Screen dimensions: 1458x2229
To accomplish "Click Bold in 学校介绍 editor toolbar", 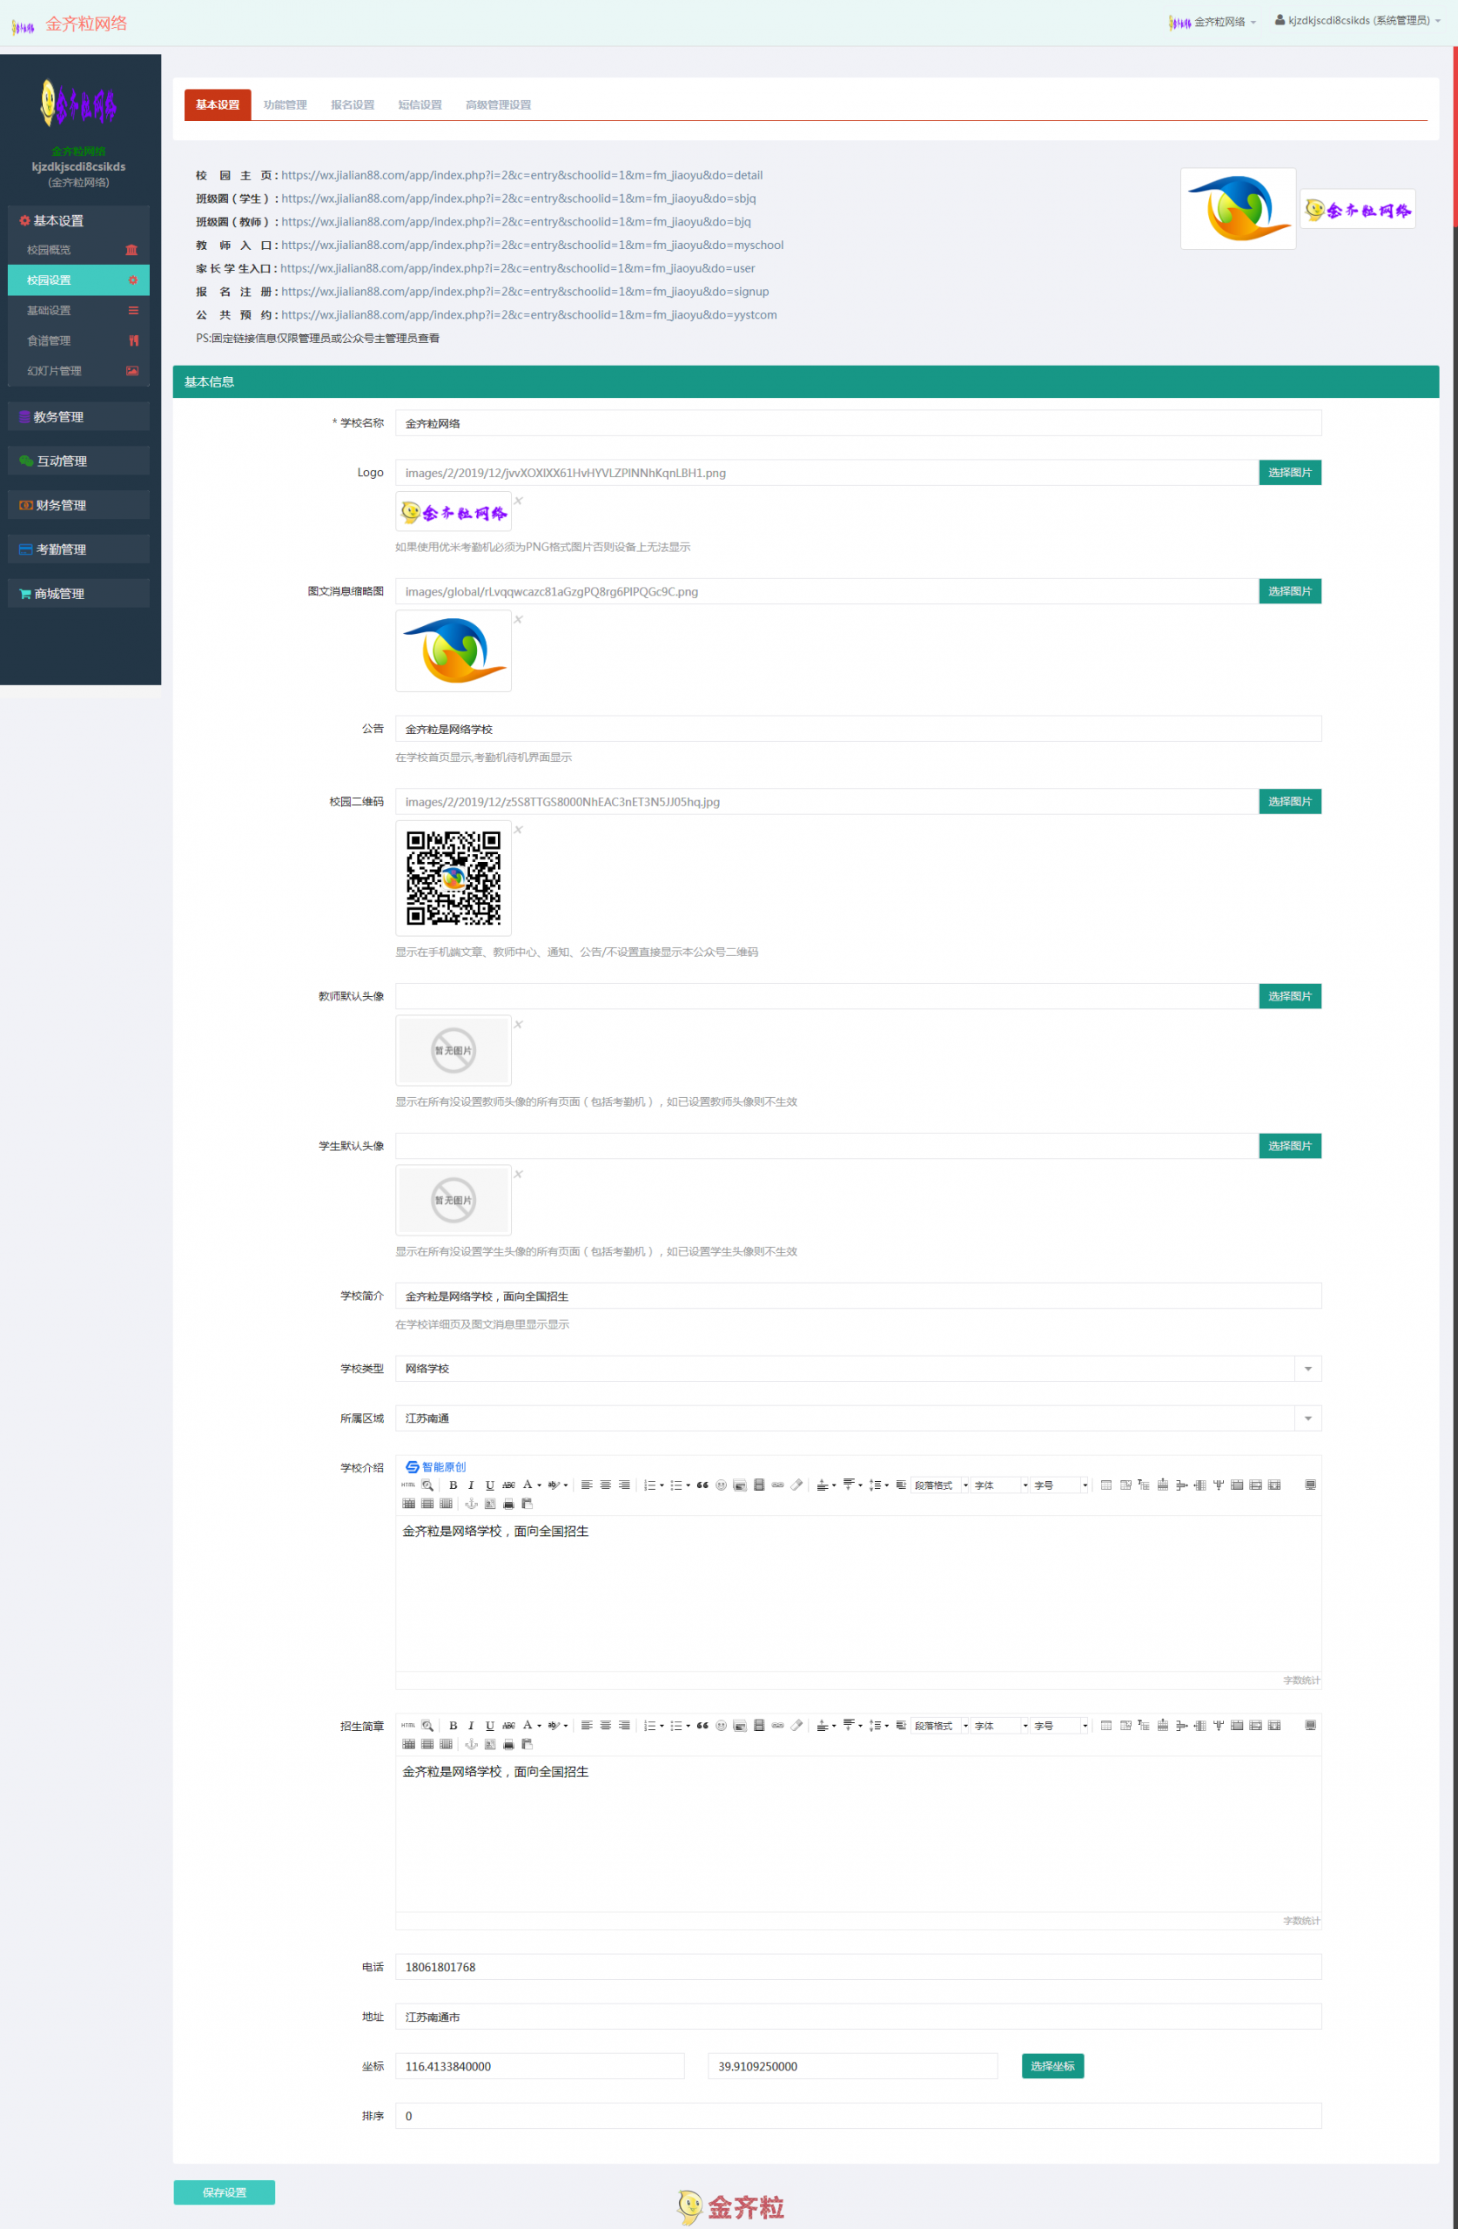I will coord(454,1485).
